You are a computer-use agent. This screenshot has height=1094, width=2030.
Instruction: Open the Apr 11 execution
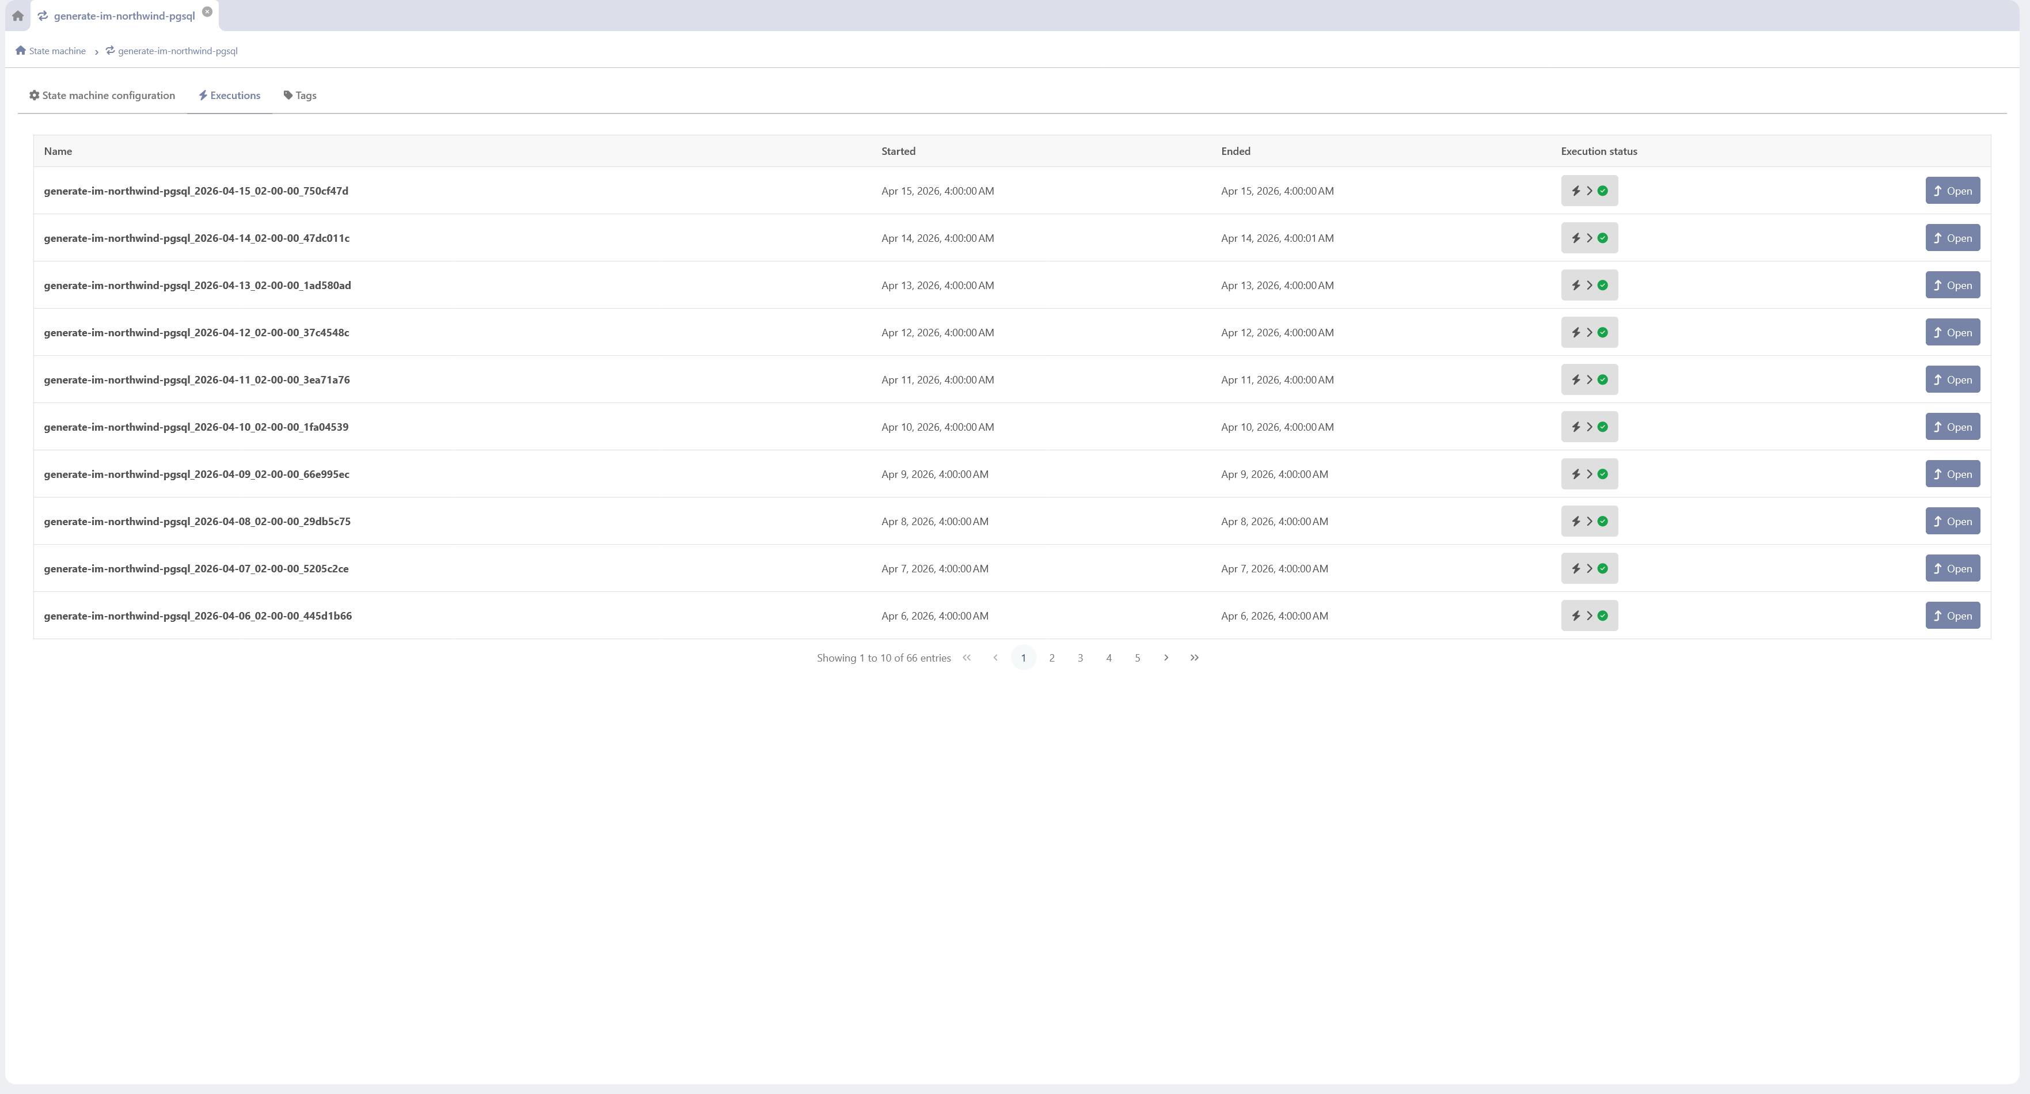(1952, 380)
